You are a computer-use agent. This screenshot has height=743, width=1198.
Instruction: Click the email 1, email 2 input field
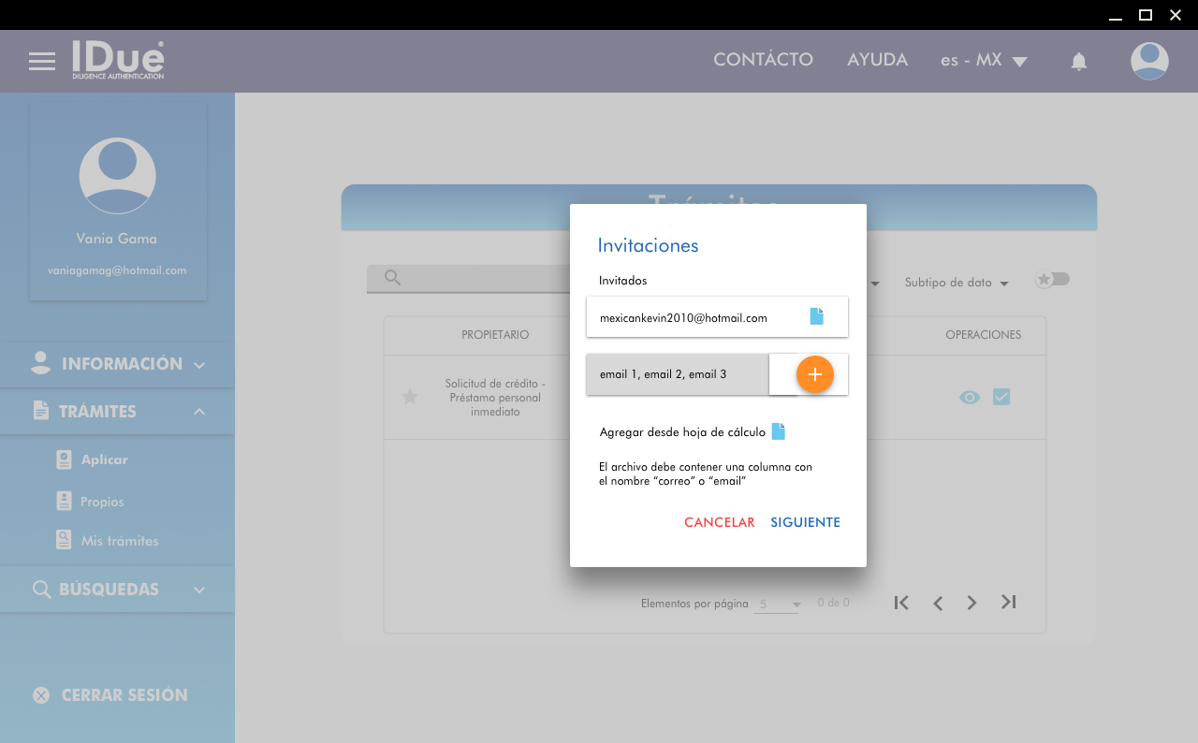click(x=677, y=374)
